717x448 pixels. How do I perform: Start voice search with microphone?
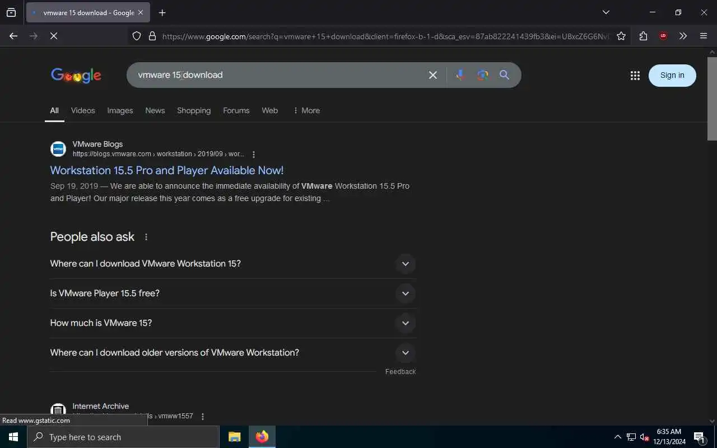(x=460, y=75)
